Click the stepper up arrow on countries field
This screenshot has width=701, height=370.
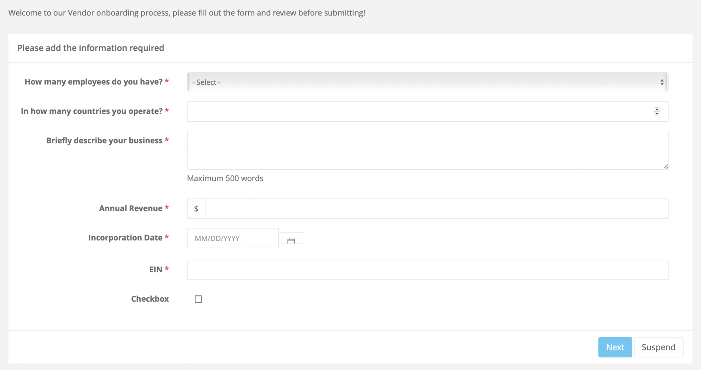(x=657, y=109)
